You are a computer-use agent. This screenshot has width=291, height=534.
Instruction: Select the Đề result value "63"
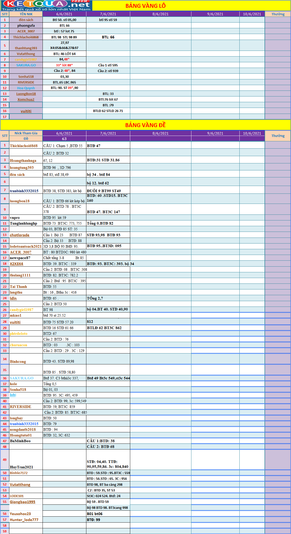(x=64, y=139)
